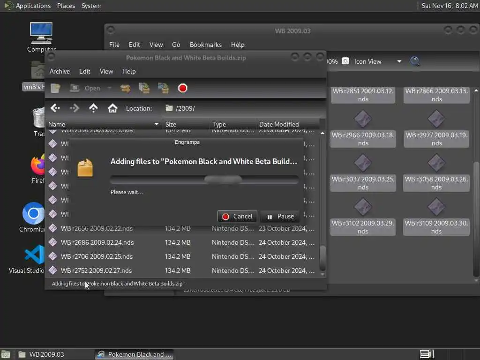Select WB r2706 2009.02.25.nds in archive

182,256
